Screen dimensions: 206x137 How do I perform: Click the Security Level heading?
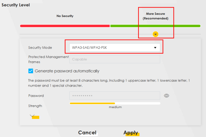[x=16, y=5]
